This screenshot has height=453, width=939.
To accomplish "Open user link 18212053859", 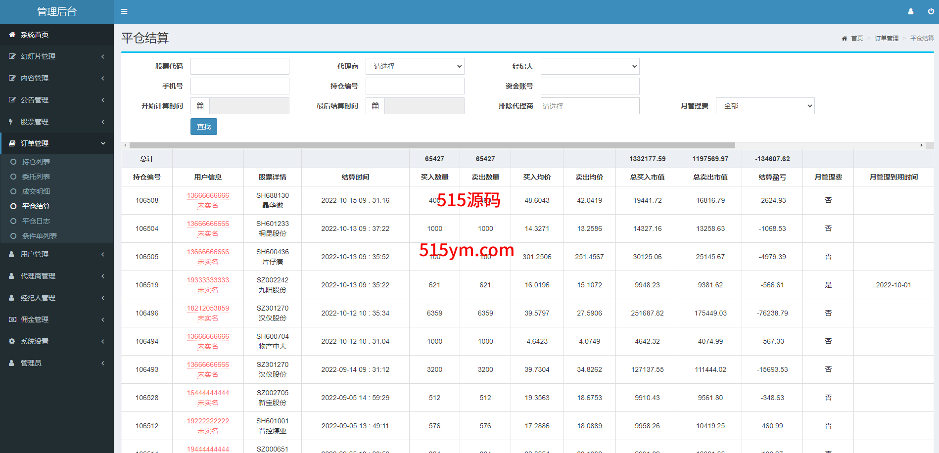I will click(208, 308).
